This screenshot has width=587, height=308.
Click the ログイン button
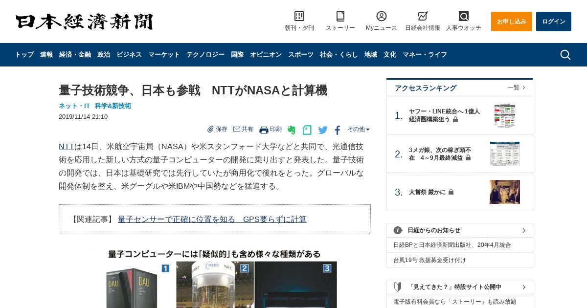pyautogui.click(x=554, y=22)
